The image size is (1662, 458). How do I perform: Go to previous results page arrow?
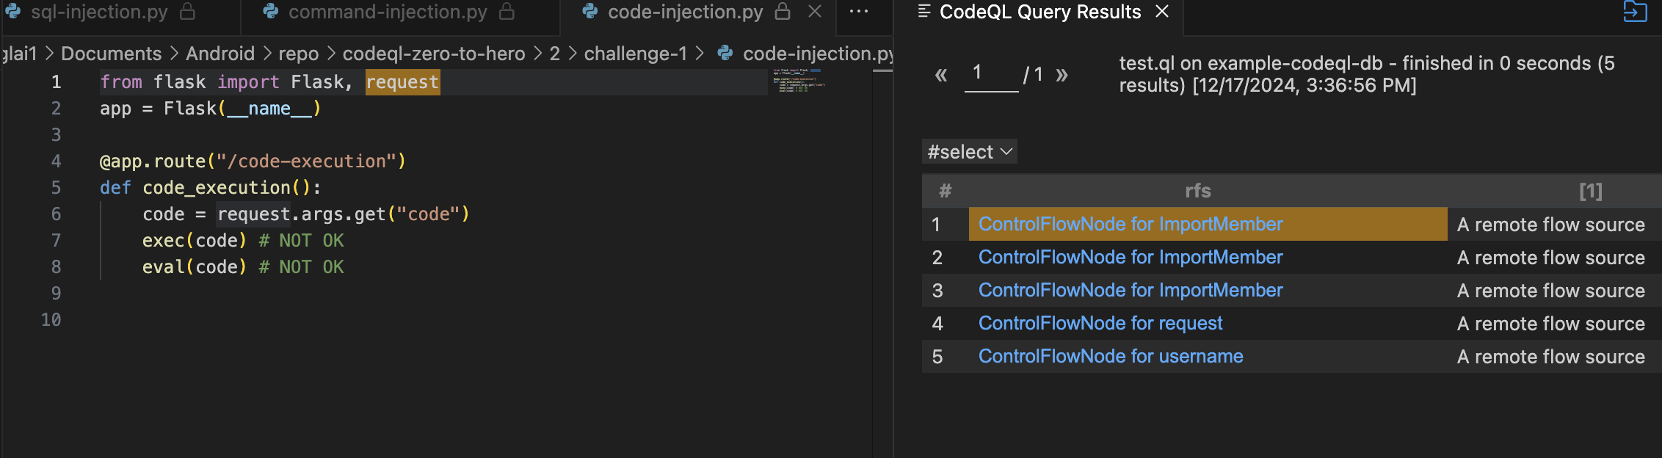[x=941, y=75]
